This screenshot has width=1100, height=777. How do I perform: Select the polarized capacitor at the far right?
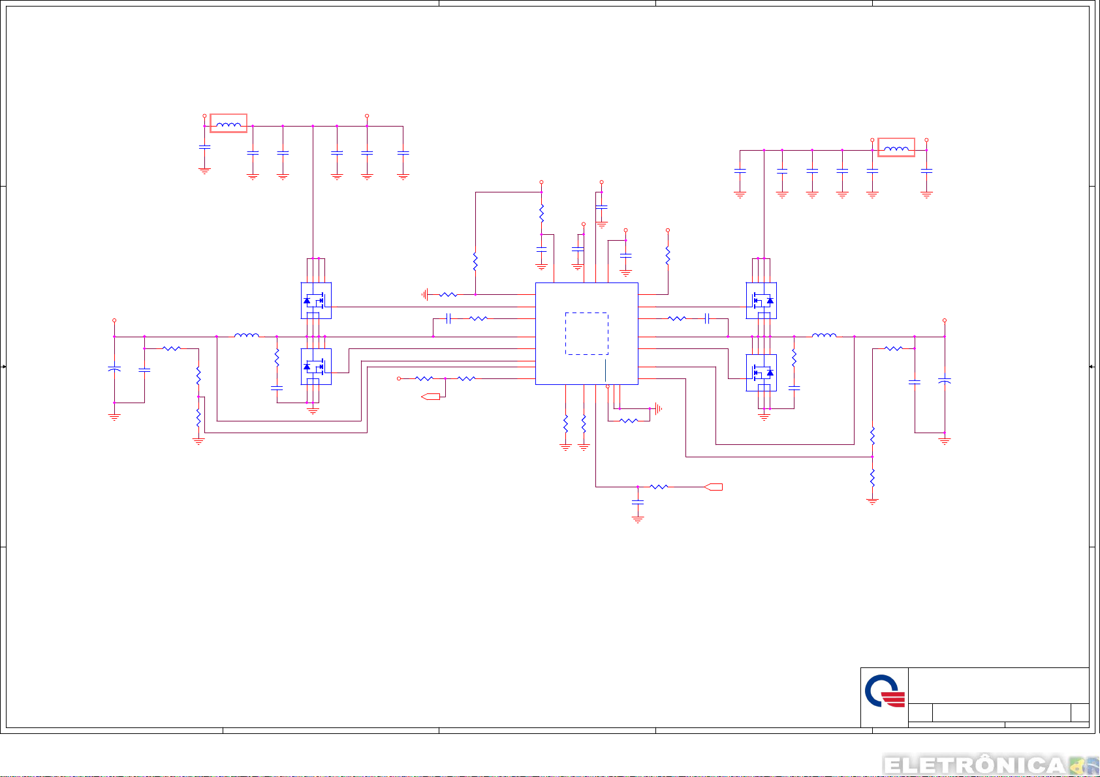945,380
